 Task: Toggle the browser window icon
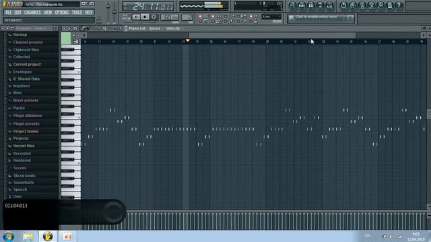click(321, 5)
